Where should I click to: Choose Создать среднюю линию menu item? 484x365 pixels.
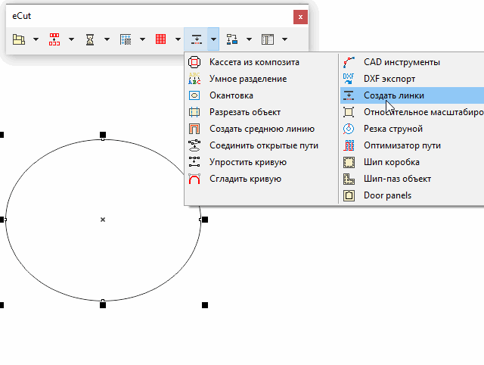(261, 129)
